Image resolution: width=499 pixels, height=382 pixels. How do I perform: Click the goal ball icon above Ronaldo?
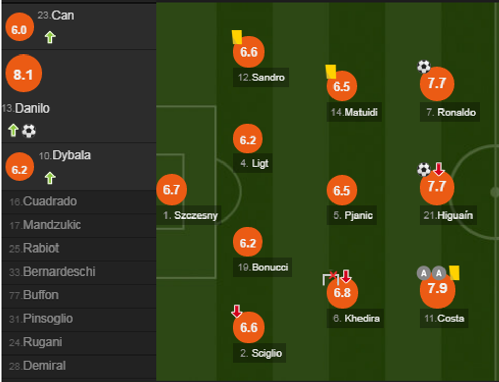tap(424, 66)
